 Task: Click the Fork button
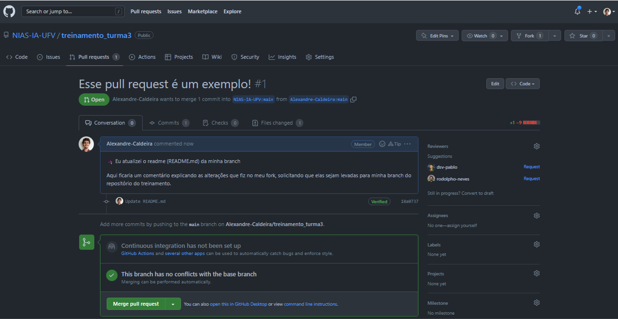tap(530, 36)
